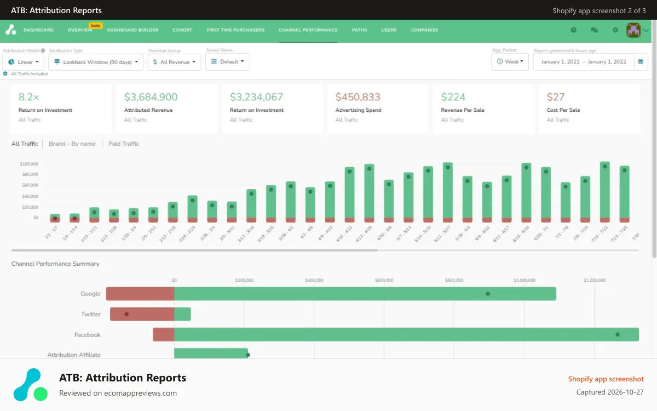Go to Dashboard Builder
Viewport: 657px width, 411px height.
pos(132,30)
